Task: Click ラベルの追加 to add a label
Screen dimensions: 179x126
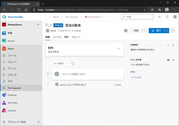Action: click(x=136, y=77)
